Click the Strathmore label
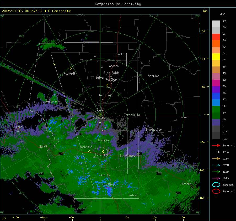This screenshot has height=221, width=236. pos(127,156)
